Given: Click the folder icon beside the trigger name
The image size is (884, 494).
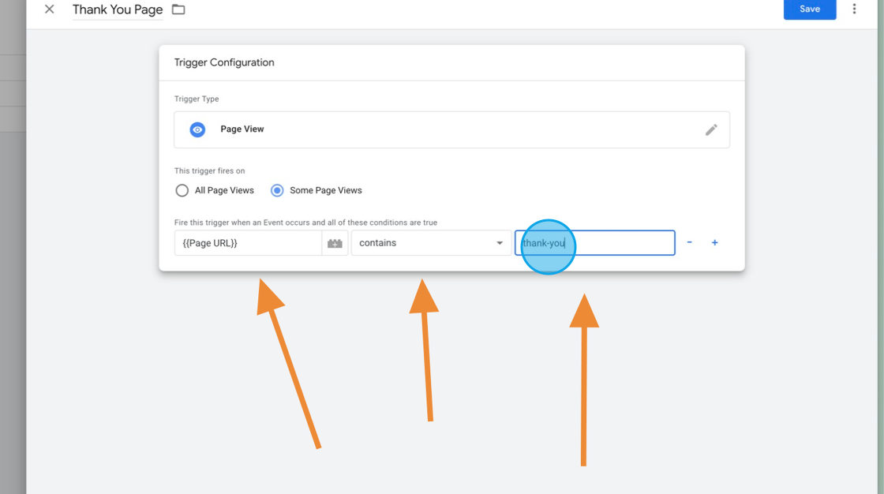Looking at the screenshot, I should (x=178, y=9).
